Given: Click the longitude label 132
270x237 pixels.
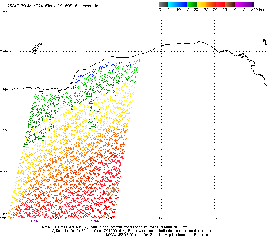Looking at the screenshot, I should click(x=215, y=218).
